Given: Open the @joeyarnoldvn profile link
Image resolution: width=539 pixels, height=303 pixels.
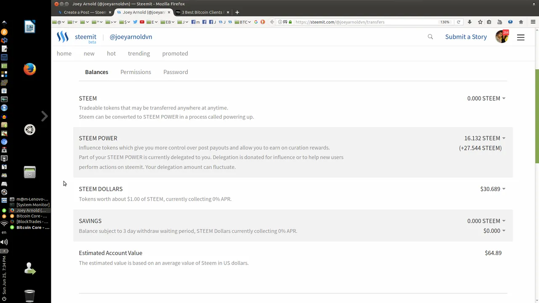Looking at the screenshot, I should pos(131,37).
